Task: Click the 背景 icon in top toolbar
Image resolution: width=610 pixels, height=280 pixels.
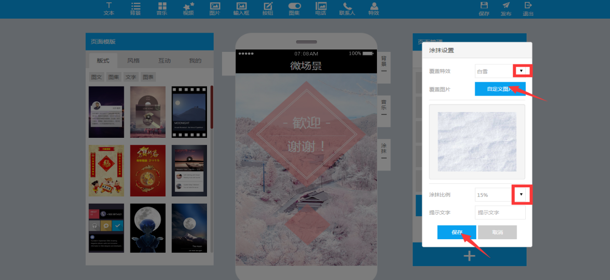Action: [135, 8]
